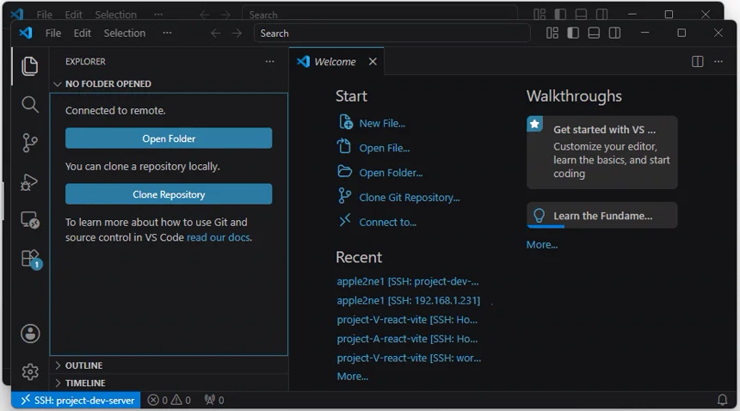This screenshot has width=740, height=411.
Task: Click the Clone Repository button
Action: point(169,194)
